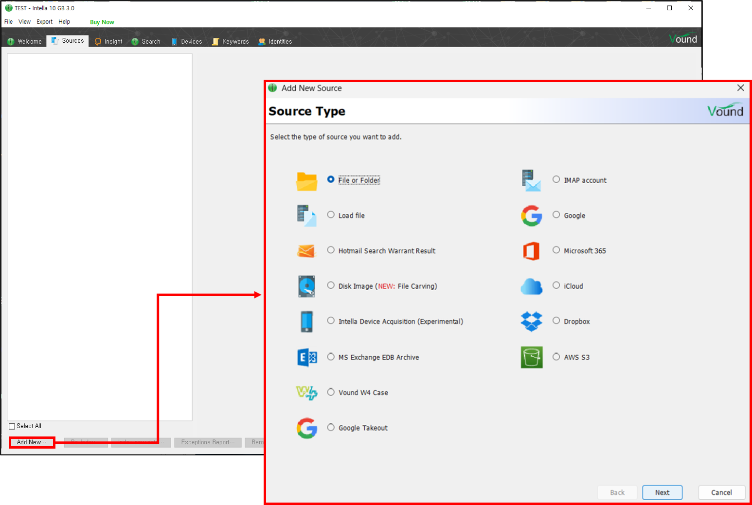
Task: Click the iCloud cloud icon
Action: click(531, 286)
